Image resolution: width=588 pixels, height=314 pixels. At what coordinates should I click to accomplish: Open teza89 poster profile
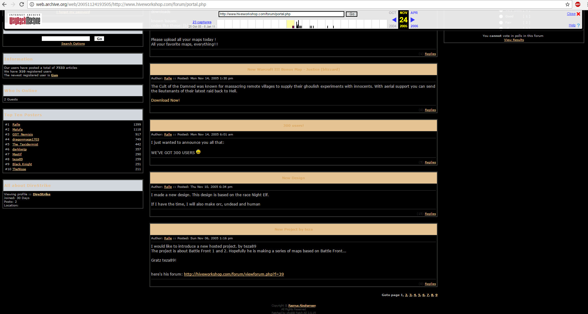click(x=17, y=159)
